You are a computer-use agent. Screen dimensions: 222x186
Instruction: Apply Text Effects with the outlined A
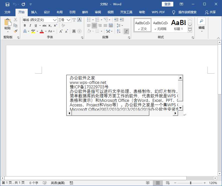25,31
